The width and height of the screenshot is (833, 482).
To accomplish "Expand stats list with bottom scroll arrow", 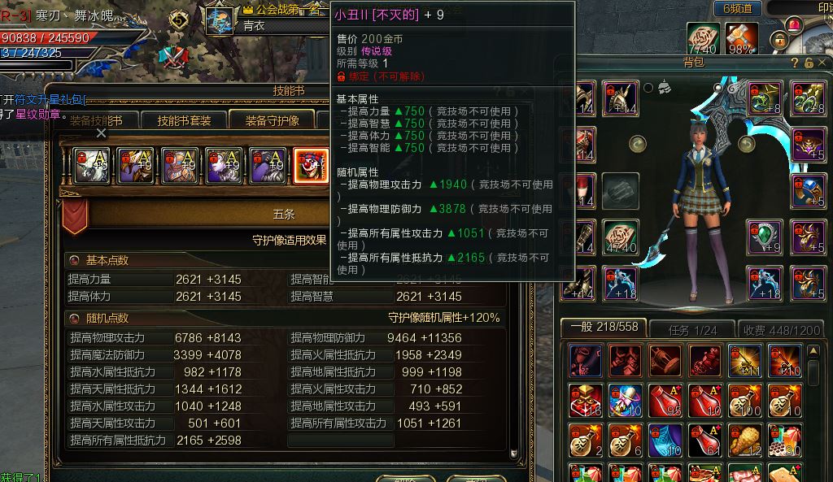I will (514, 454).
